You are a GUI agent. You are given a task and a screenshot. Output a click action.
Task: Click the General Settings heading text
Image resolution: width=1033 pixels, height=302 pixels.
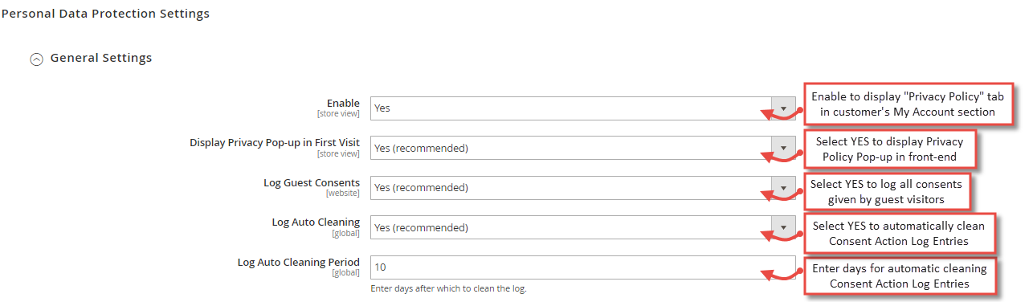click(x=101, y=58)
